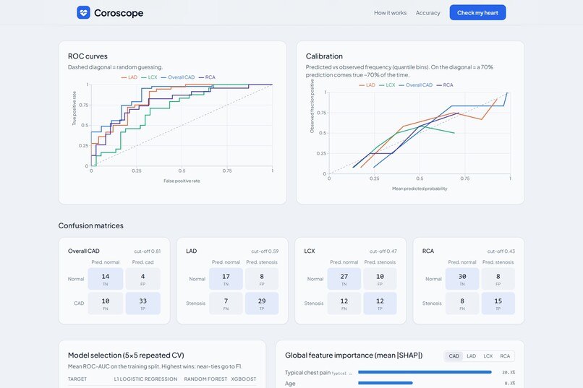Click the Typical chest pain importance bar
Image resolution: width=583 pixels, height=388 pixels.
[x=425, y=372]
